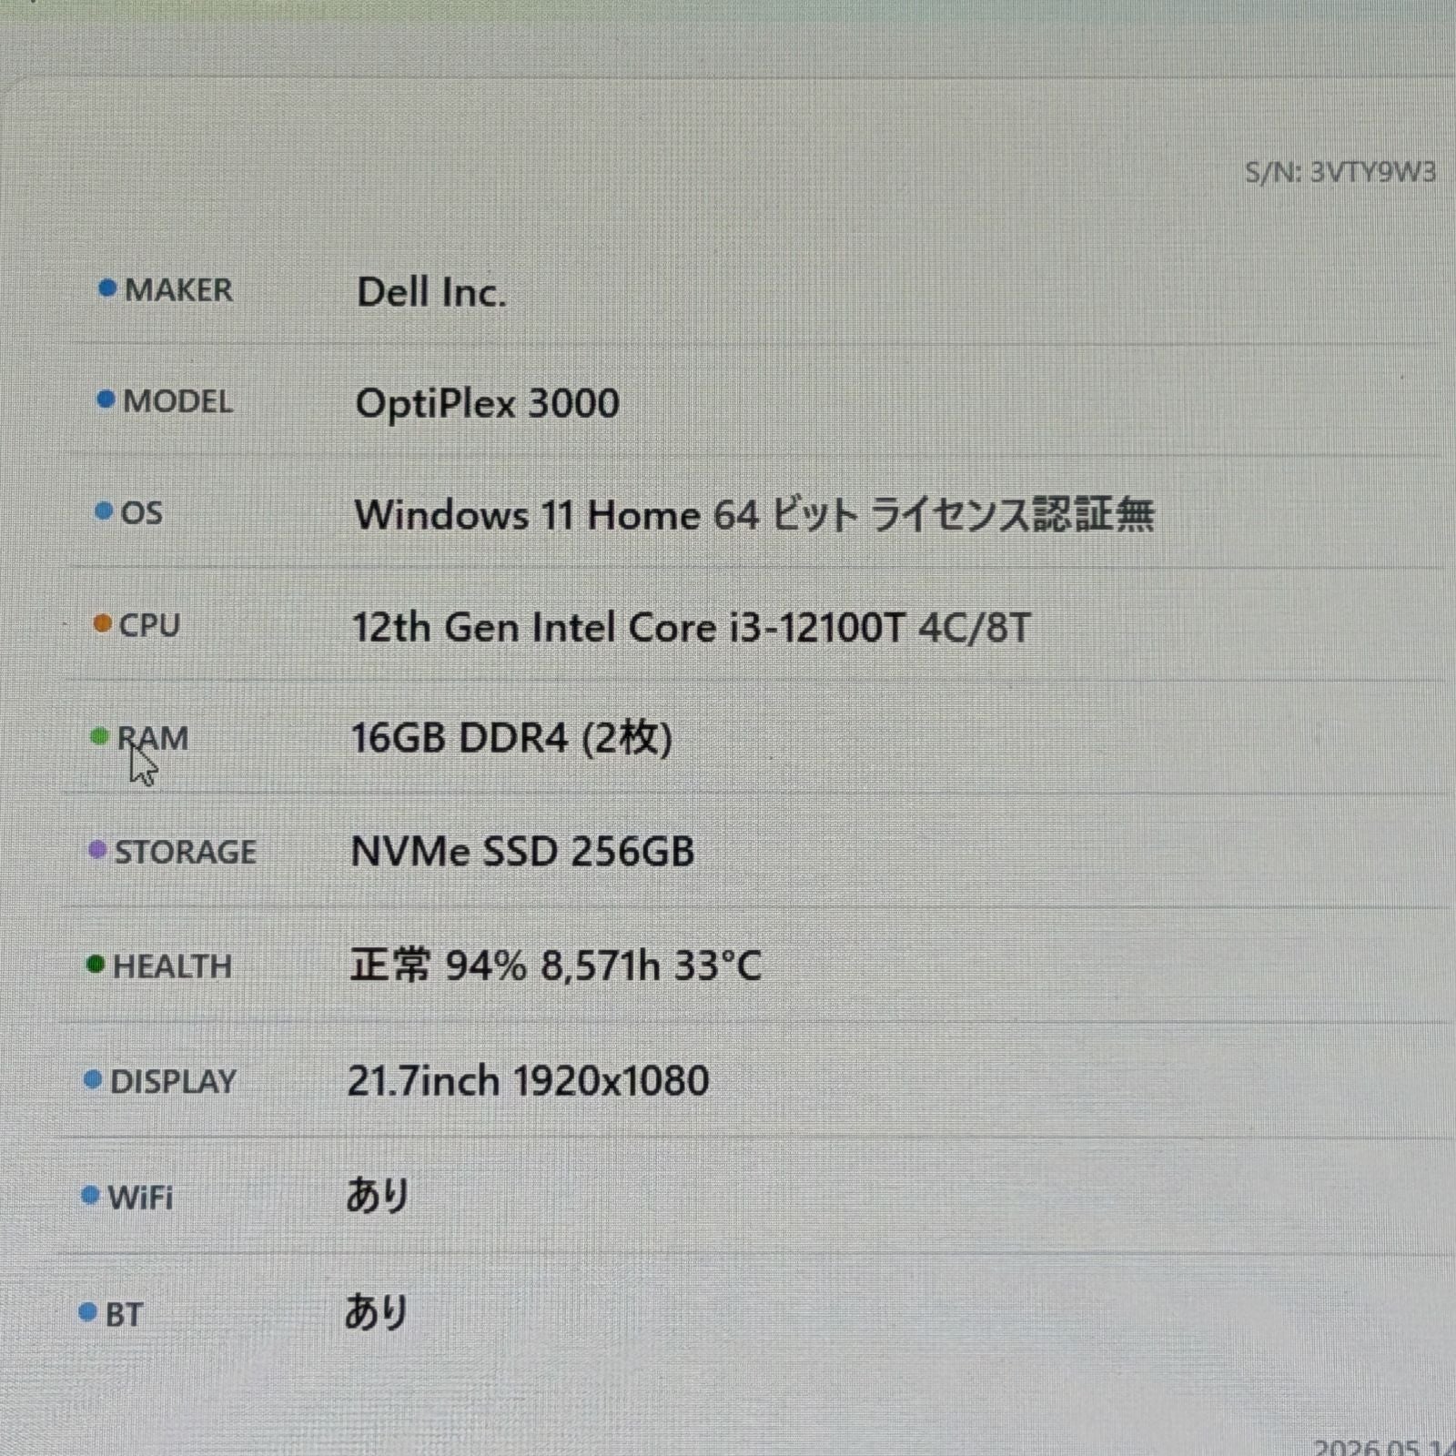This screenshot has height=1456, width=1456.
Task: Select the OS label
Action: tap(142, 513)
